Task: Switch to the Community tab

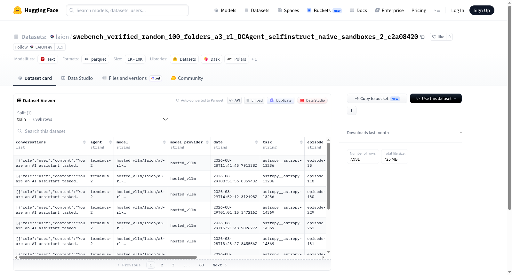Action: pyautogui.click(x=187, y=78)
